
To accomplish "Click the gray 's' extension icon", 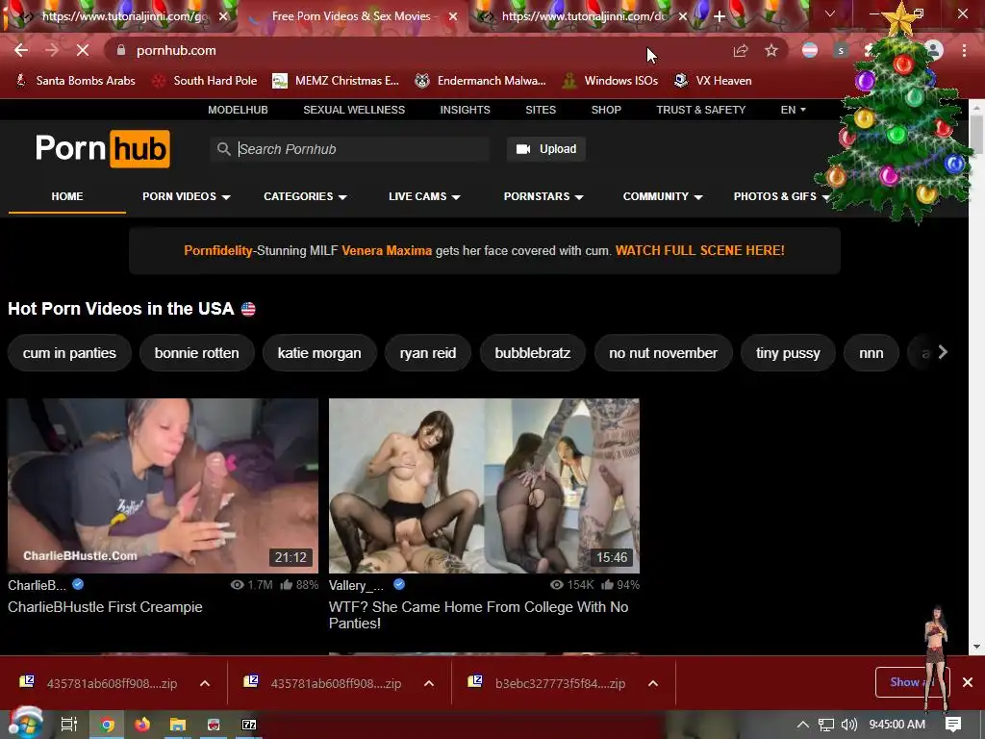I will [841, 50].
